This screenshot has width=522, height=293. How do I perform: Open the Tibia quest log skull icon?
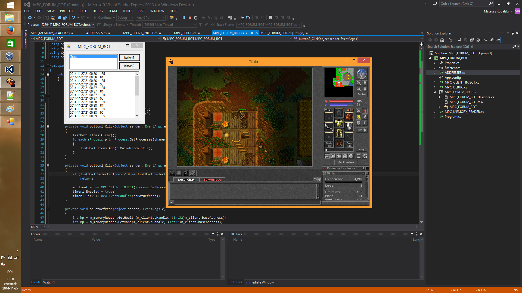351,156
